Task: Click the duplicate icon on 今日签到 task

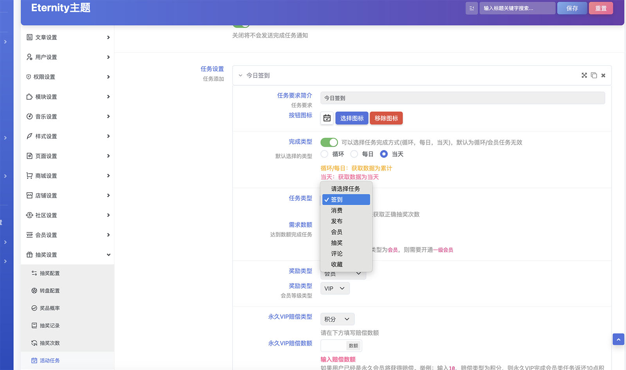Action: tap(594, 75)
